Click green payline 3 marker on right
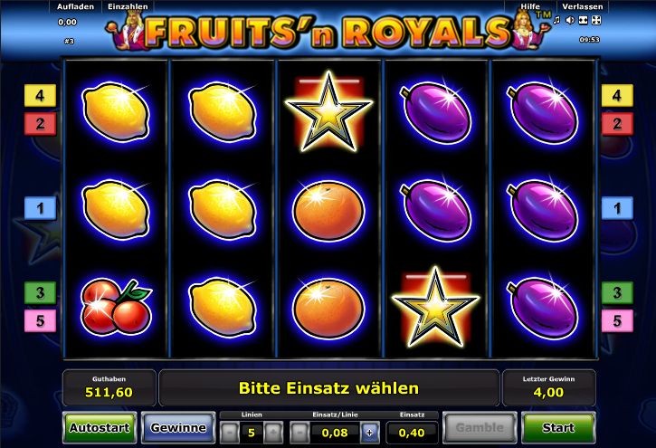656x448 pixels. 617,293
